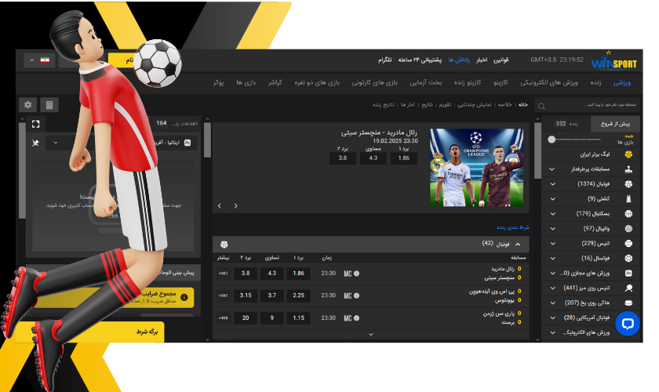Open the blue live chat bubble
Screen dimensions: 659x392
pyautogui.click(x=628, y=323)
